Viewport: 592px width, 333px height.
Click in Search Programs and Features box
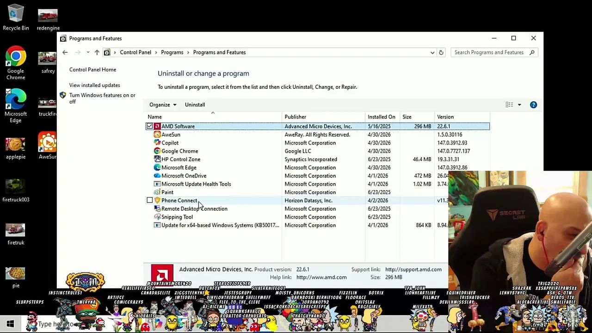[x=490, y=52]
